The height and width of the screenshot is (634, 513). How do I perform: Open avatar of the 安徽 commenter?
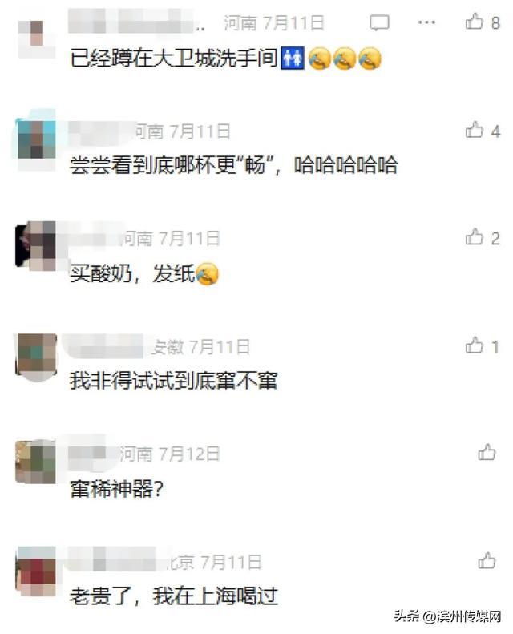(35, 357)
